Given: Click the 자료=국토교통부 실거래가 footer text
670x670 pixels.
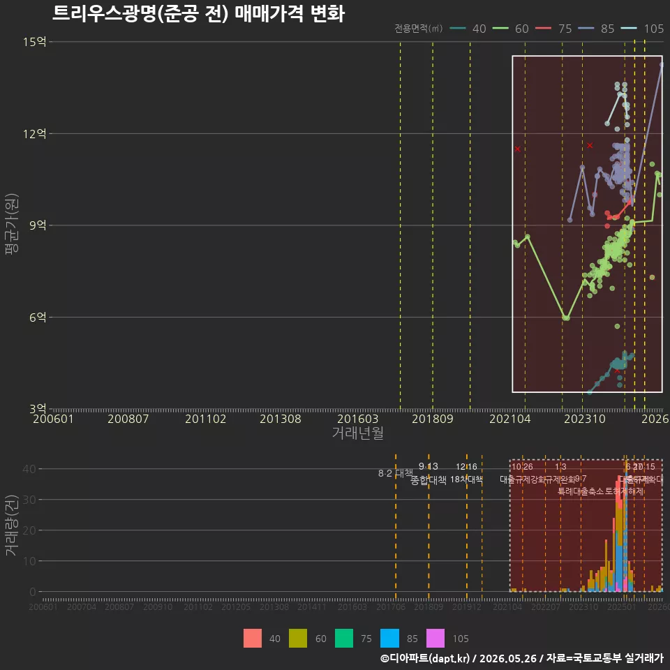Looking at the screenshot, I should tap(604, 658).
